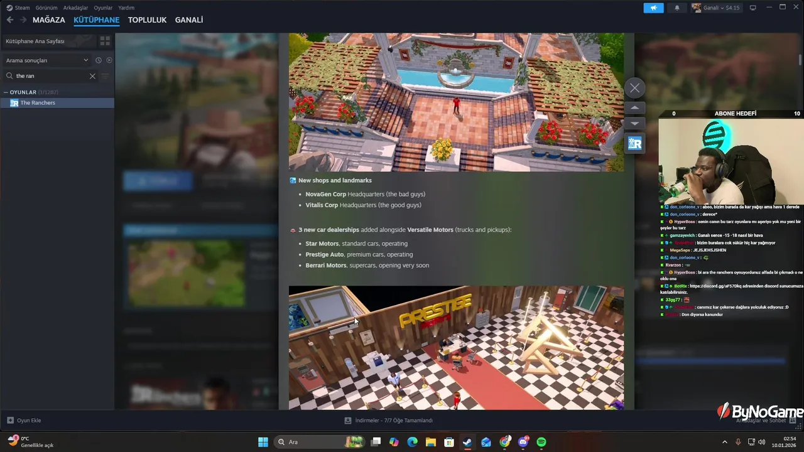
Task: Click the Steam back navigation arrow
Action: click(9, 20)
